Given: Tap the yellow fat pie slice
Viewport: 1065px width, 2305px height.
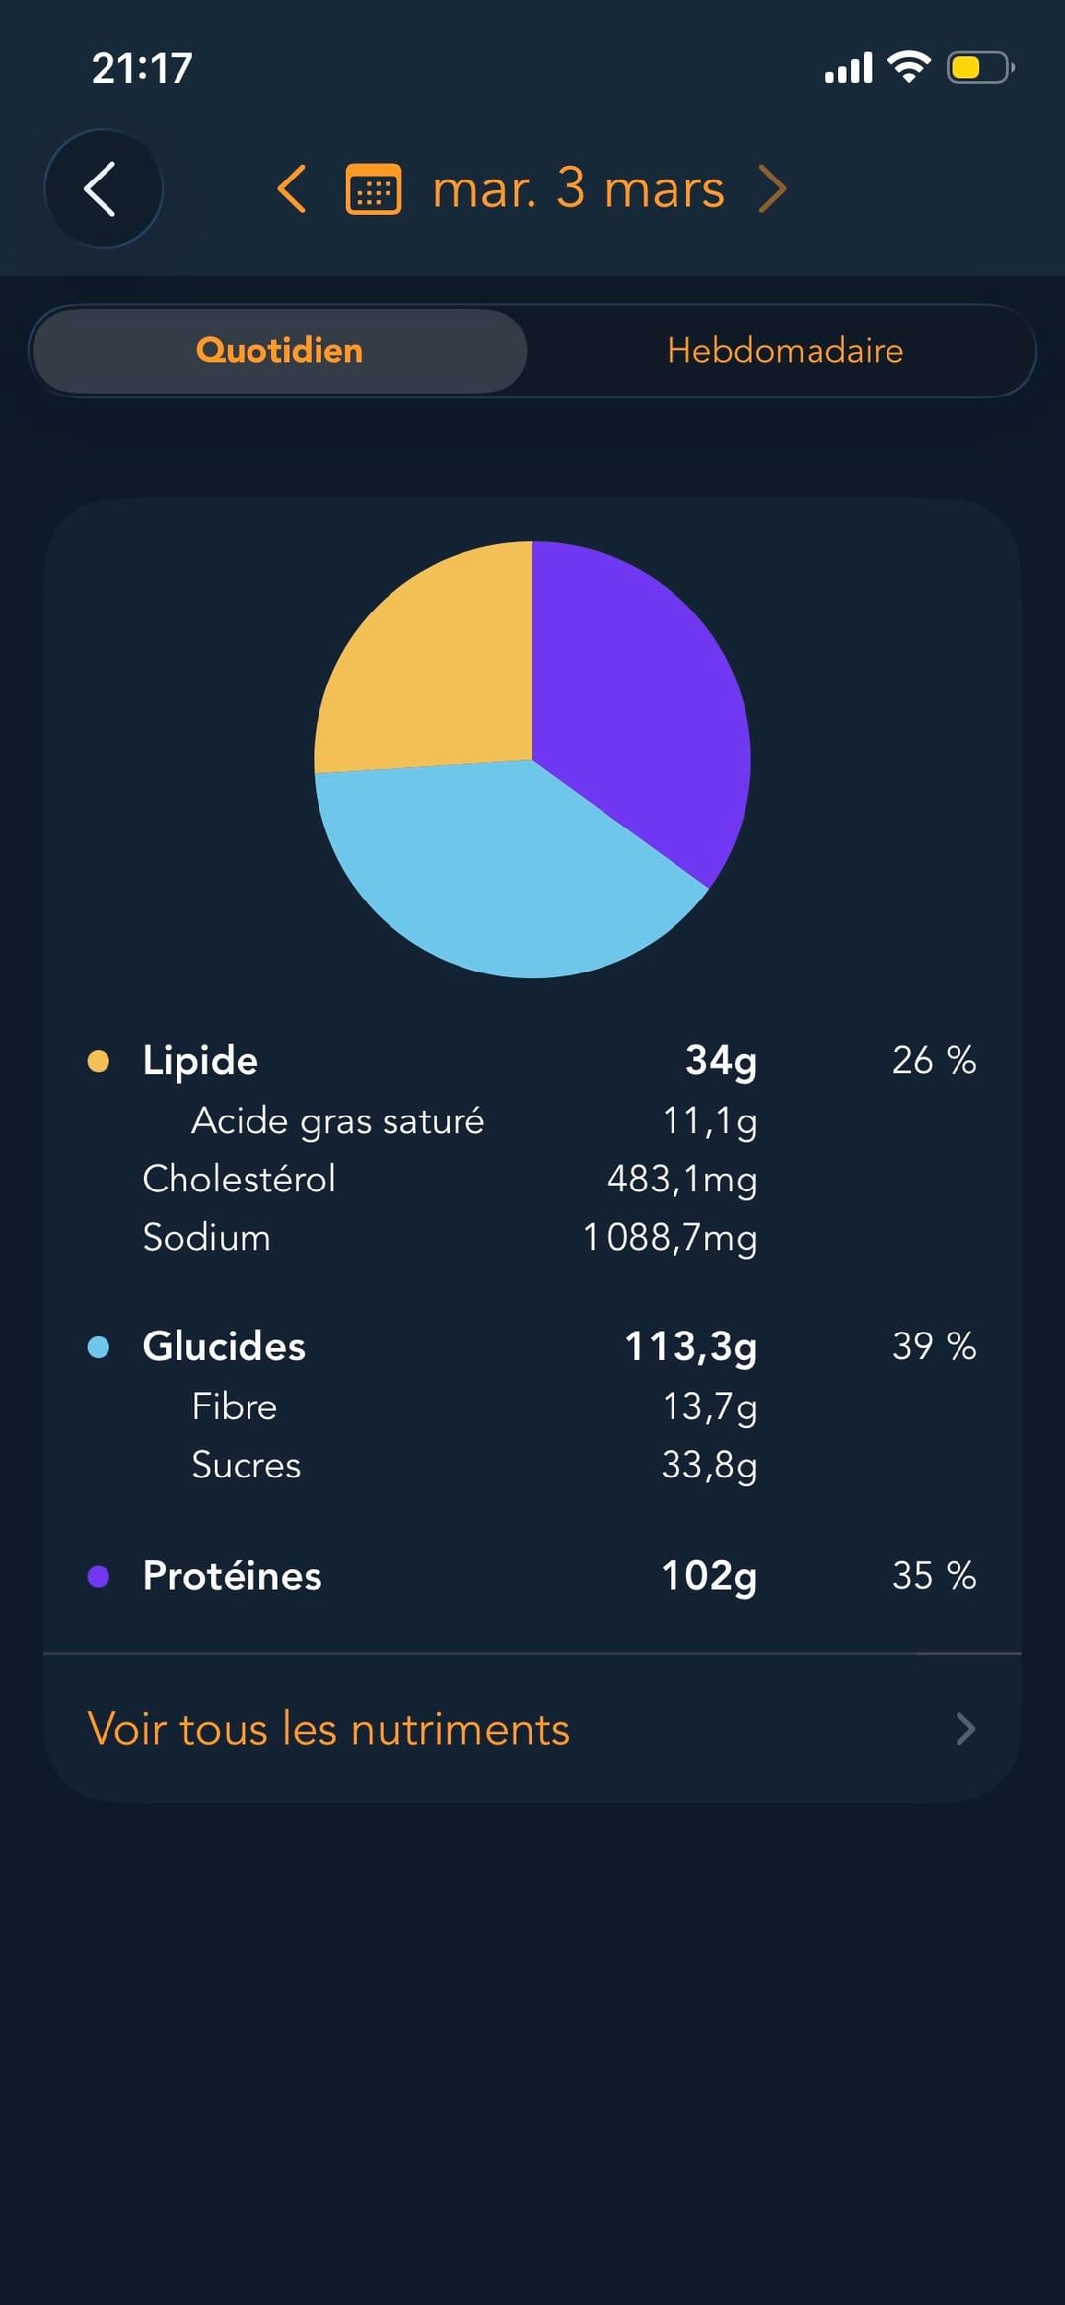Looking at the screenshot, I should point(434,671).
